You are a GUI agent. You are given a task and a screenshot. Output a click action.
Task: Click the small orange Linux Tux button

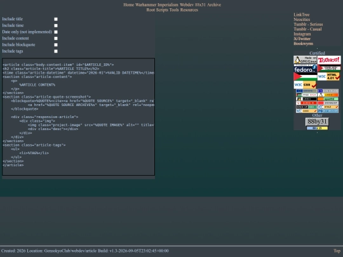[328, 95]
